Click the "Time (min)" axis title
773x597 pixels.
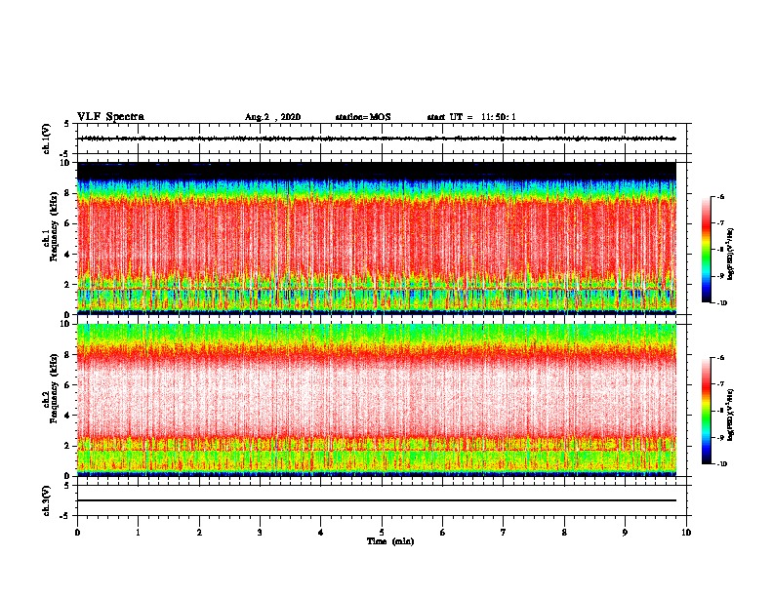point(390,541)
